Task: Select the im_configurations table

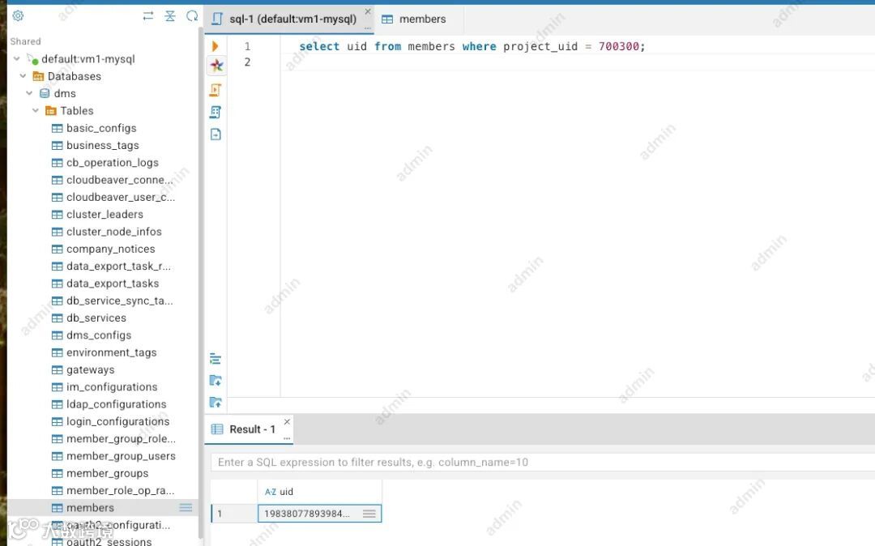Action: (112, 387)
